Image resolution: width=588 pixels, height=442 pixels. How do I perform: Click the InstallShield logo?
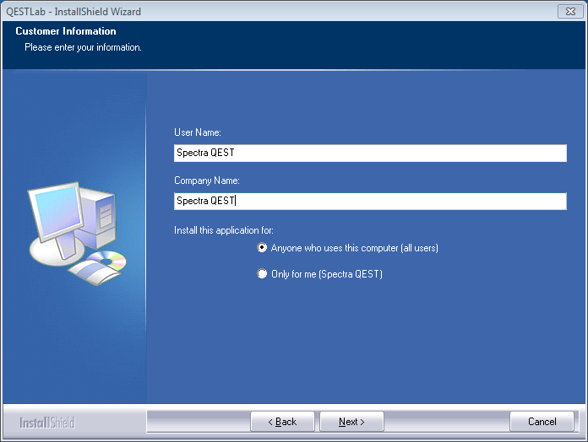click(47, 422)
